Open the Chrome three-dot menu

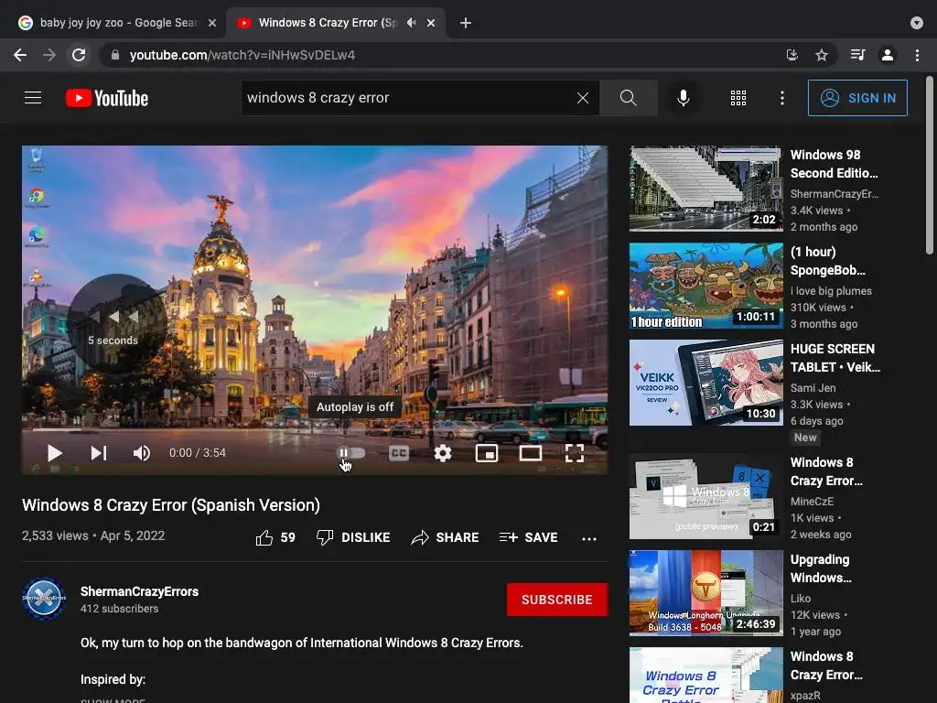tap(917, 55)
